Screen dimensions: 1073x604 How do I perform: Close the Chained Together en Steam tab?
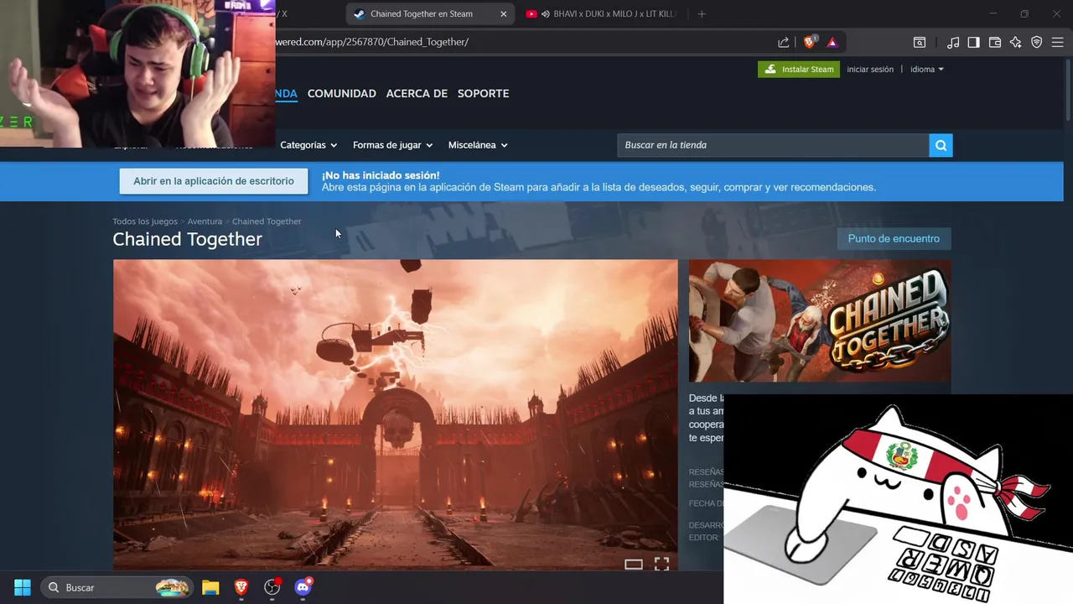(x=503, y=14)
